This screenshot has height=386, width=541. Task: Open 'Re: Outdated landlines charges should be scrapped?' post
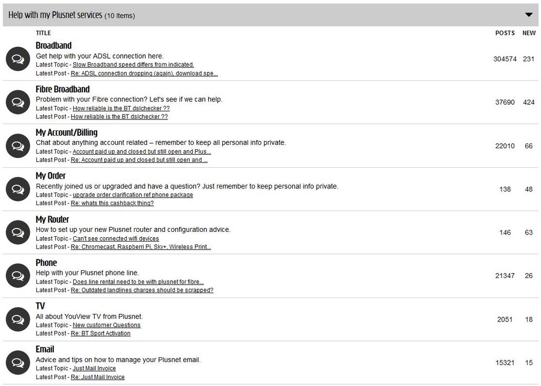(142, 290)
